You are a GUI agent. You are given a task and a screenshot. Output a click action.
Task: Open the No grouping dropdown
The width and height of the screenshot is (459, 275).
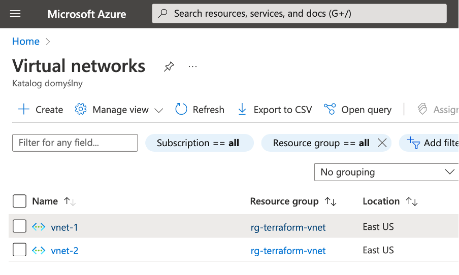[386, 172]
